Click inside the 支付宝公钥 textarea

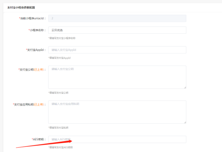click(x=117, y=77)
